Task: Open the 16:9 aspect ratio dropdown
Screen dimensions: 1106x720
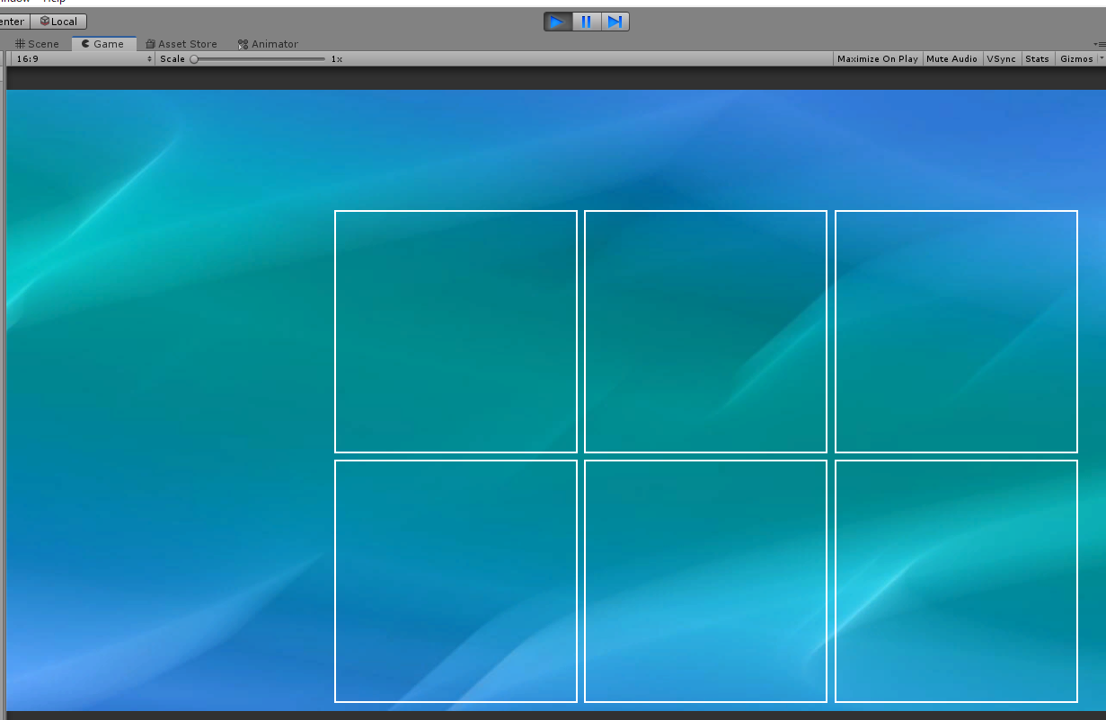Action: pos(84,58)
